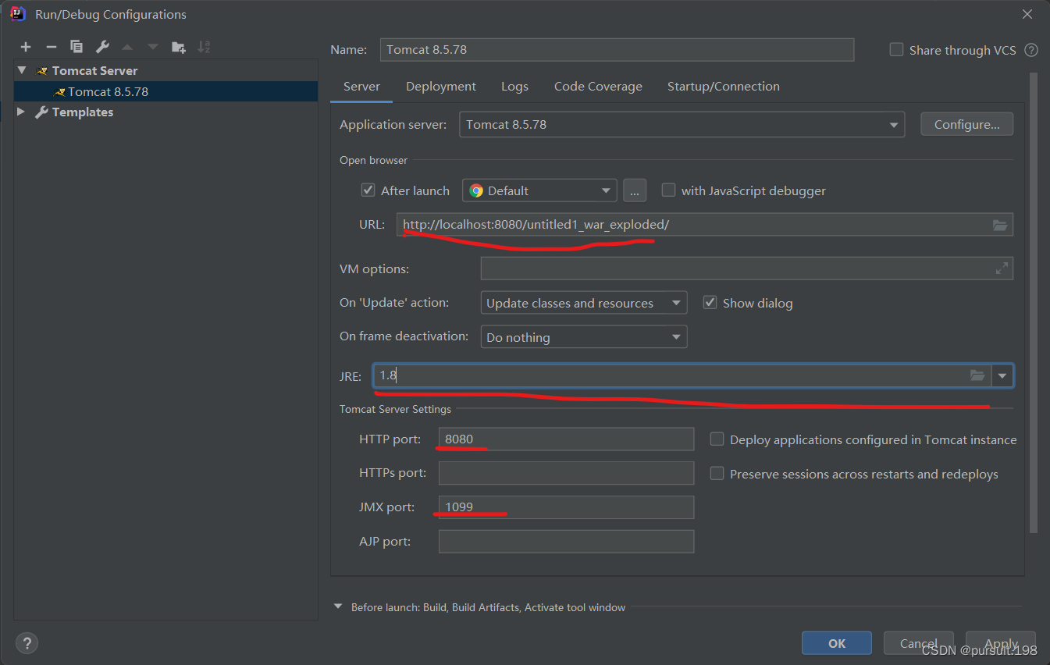This screenshot has height=665, width=1050.
Task: Open the JRE dropdown arrow
Action: 1002,375
